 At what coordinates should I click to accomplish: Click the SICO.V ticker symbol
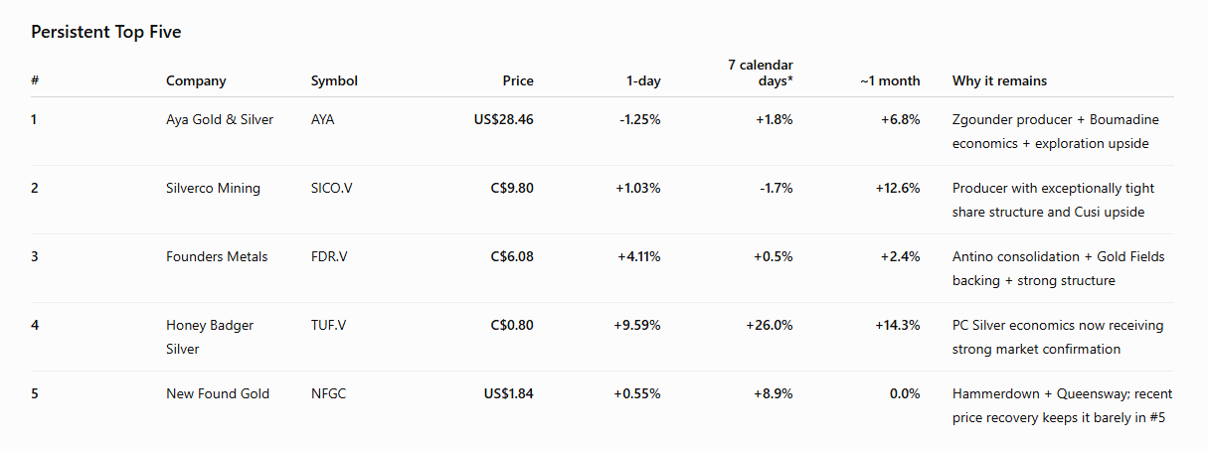click(x=332, y=188)
